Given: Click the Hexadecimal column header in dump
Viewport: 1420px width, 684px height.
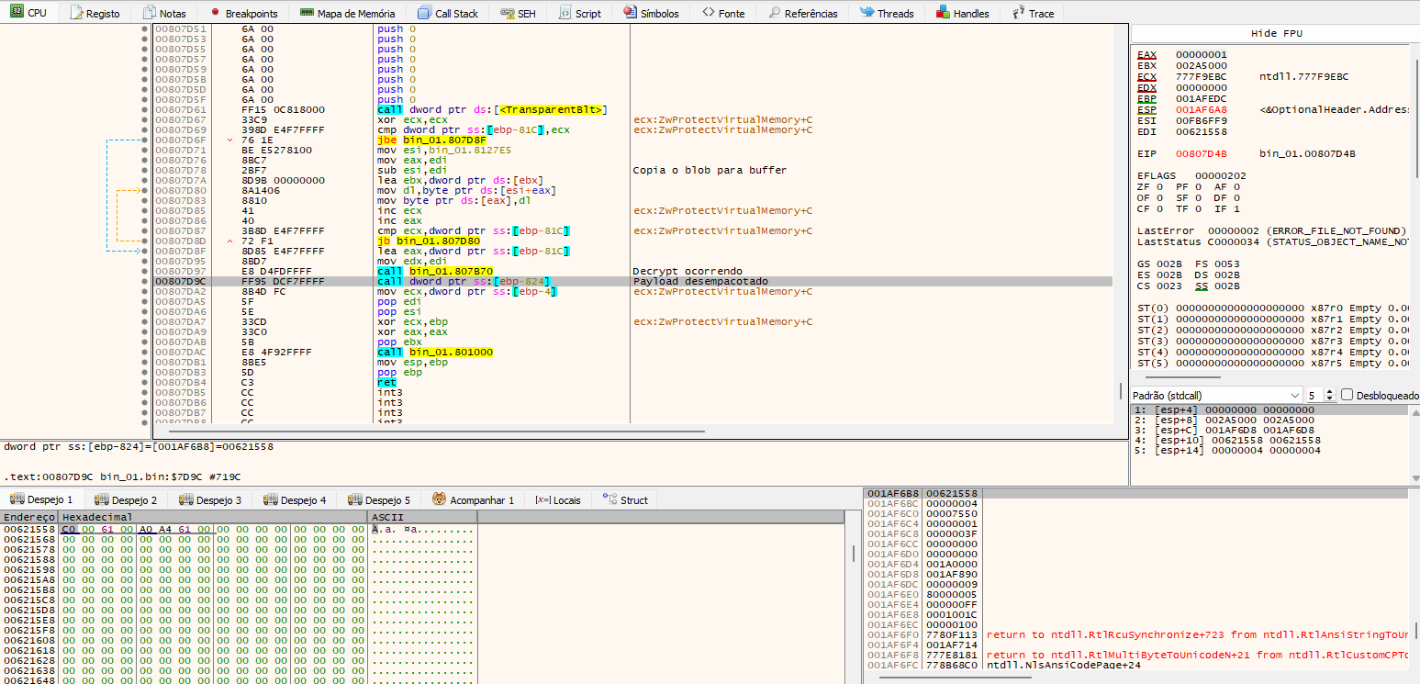Looking at the screenshot, I should 213,518.
